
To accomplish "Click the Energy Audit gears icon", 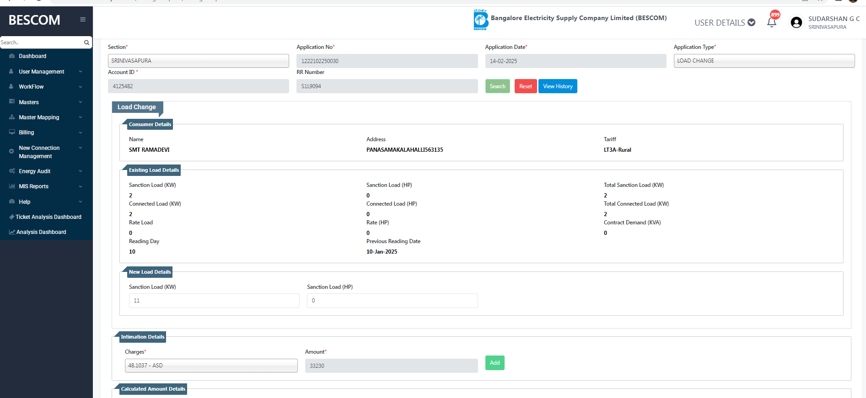I will [12, 171].
